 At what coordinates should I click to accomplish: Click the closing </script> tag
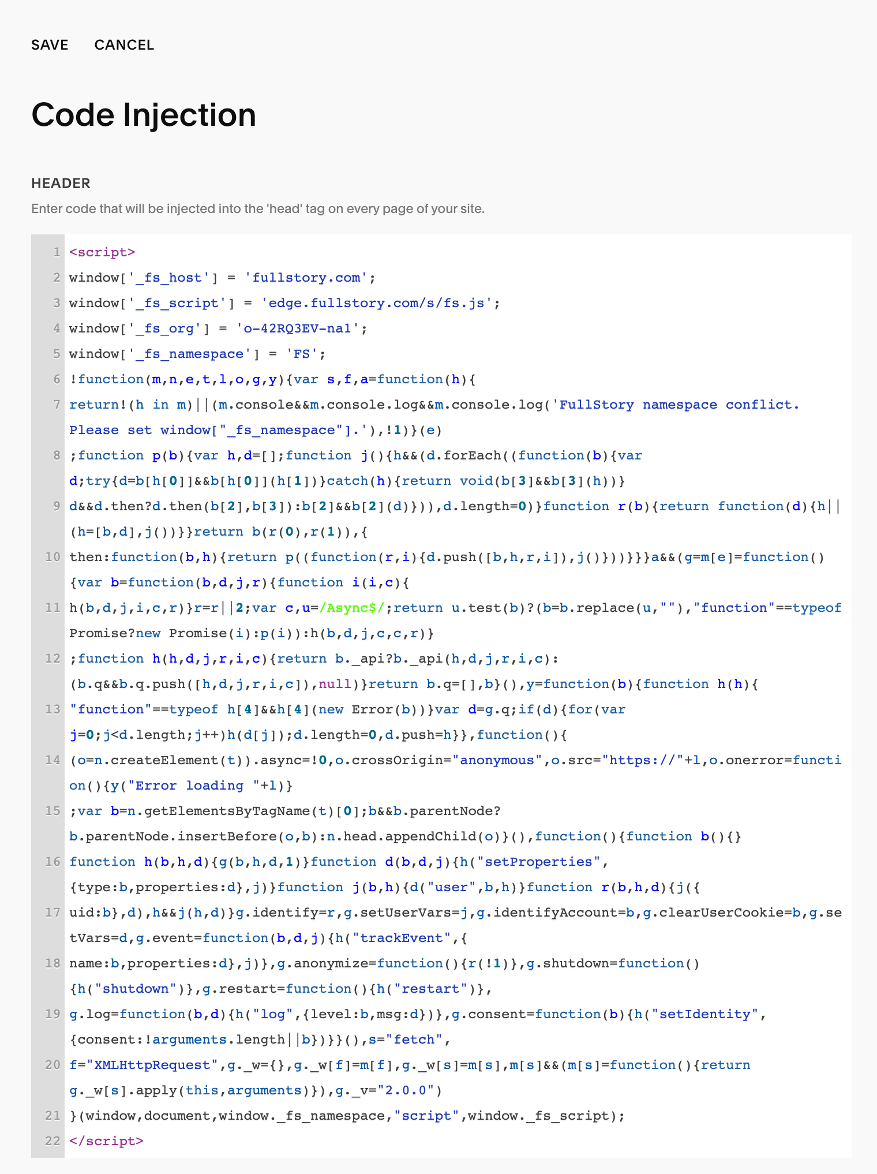pyautogui.click(x=106, y=1141)
